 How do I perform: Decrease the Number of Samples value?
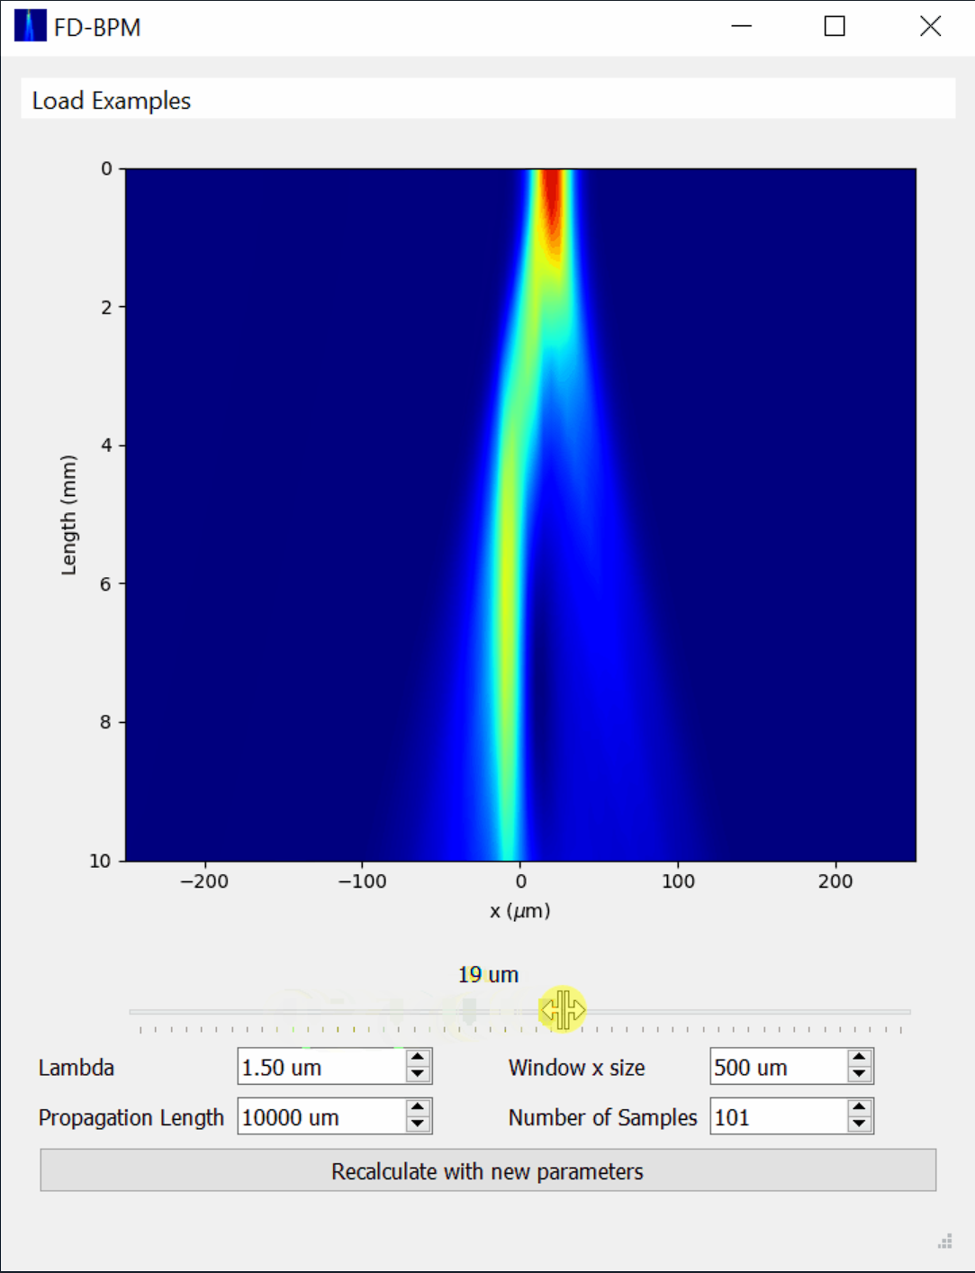(x=857, y=1124)
